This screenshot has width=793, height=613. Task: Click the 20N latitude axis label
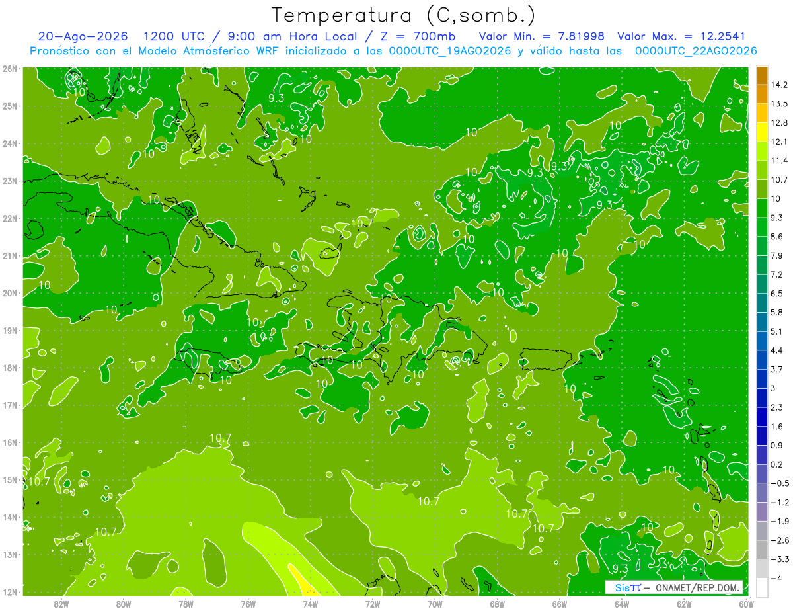click(10, 293)
